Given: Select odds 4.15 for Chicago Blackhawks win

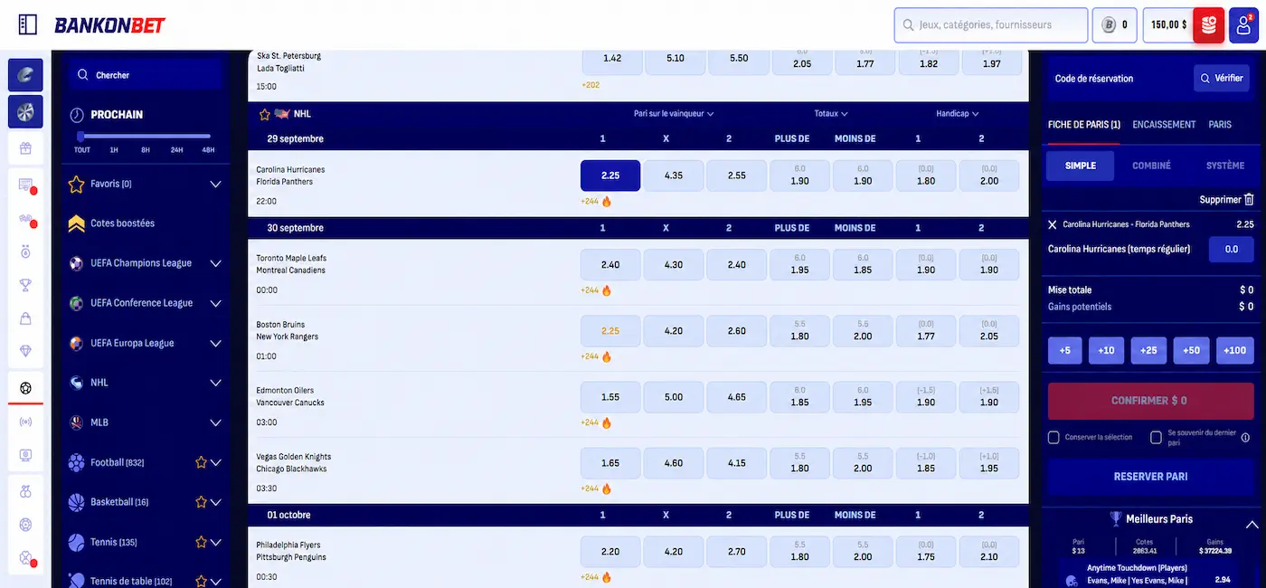Looking at the screenshot, I should [737, 463].
